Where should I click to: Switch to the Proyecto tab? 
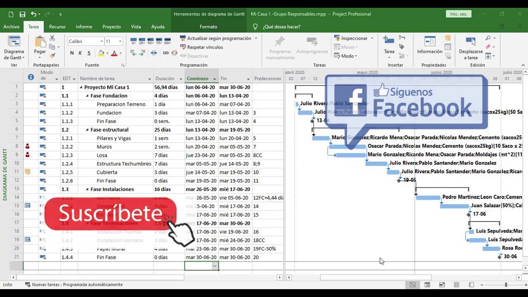(x=111, y=27)
